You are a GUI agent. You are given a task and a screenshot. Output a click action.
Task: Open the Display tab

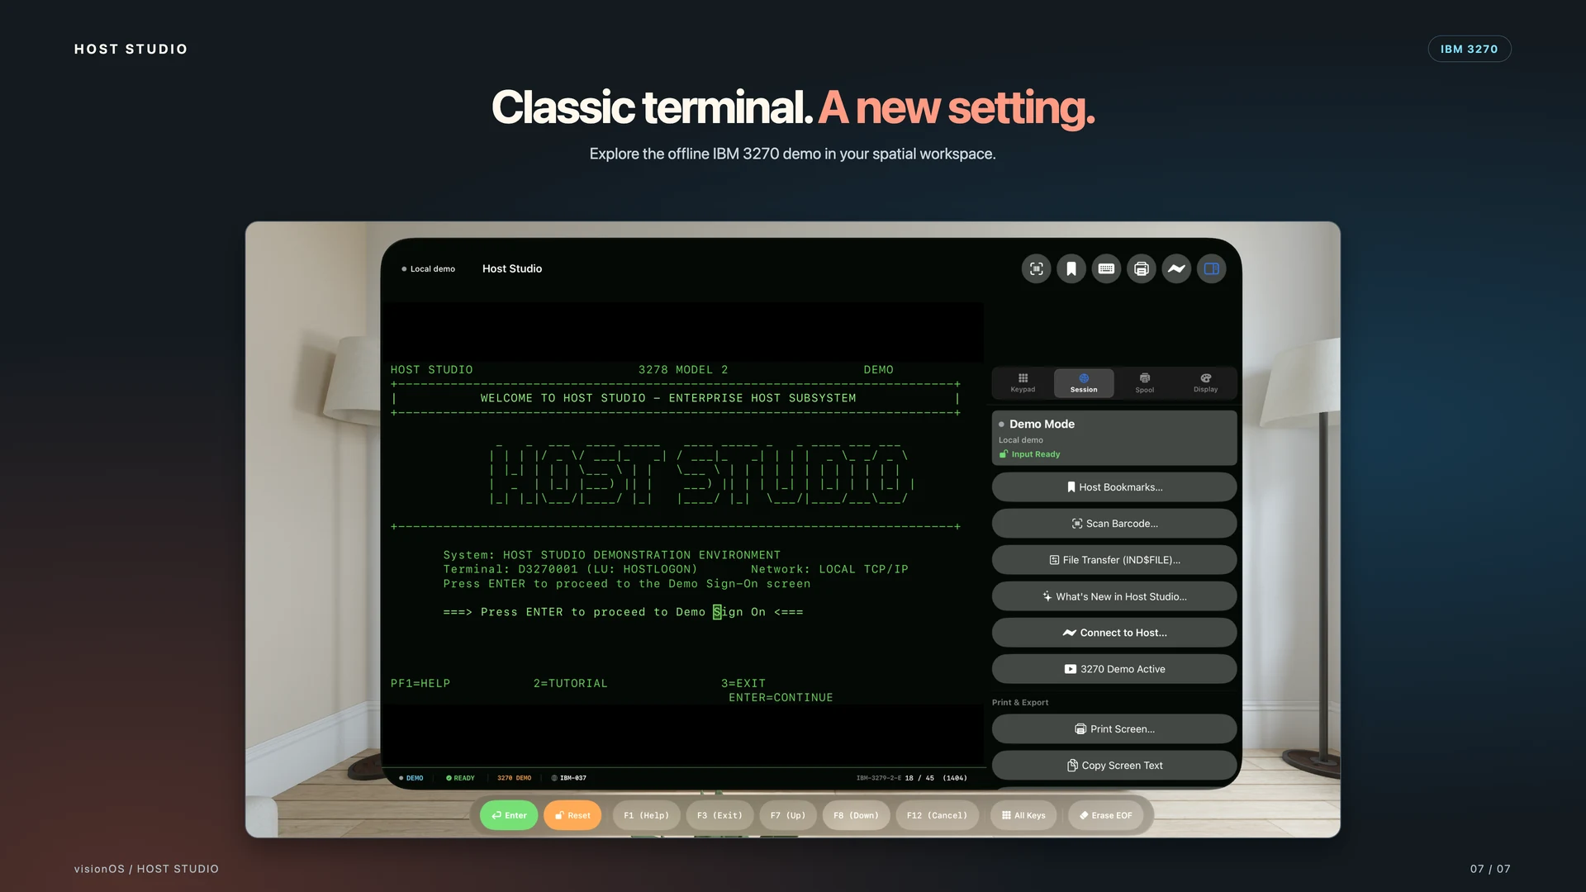[1205, 383]
